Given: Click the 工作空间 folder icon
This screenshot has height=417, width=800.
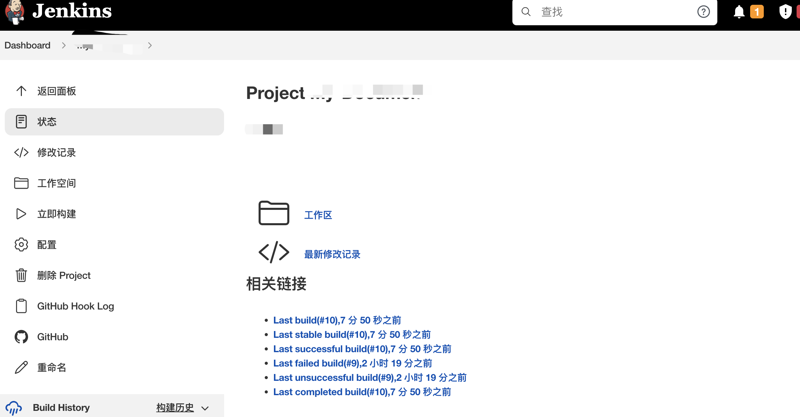Looking at the screenshot, I should coord(21,183).
